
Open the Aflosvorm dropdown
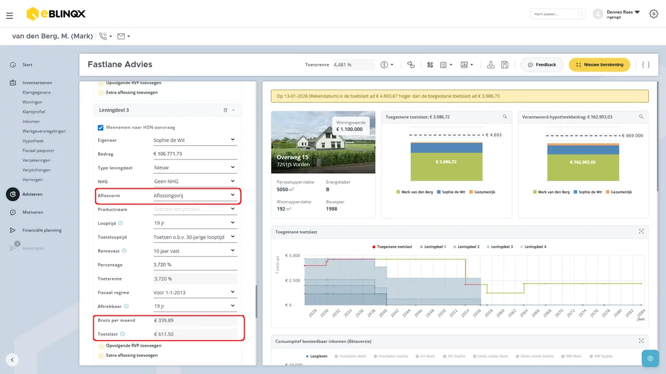(x=195, y=196)
